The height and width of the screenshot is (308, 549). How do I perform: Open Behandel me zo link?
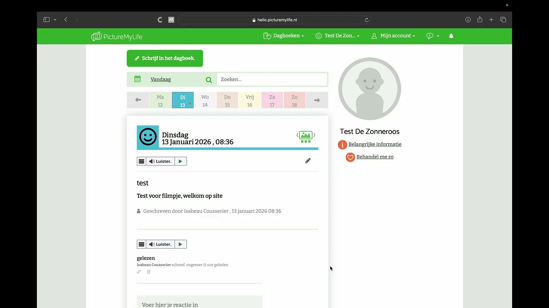point(375,157)
